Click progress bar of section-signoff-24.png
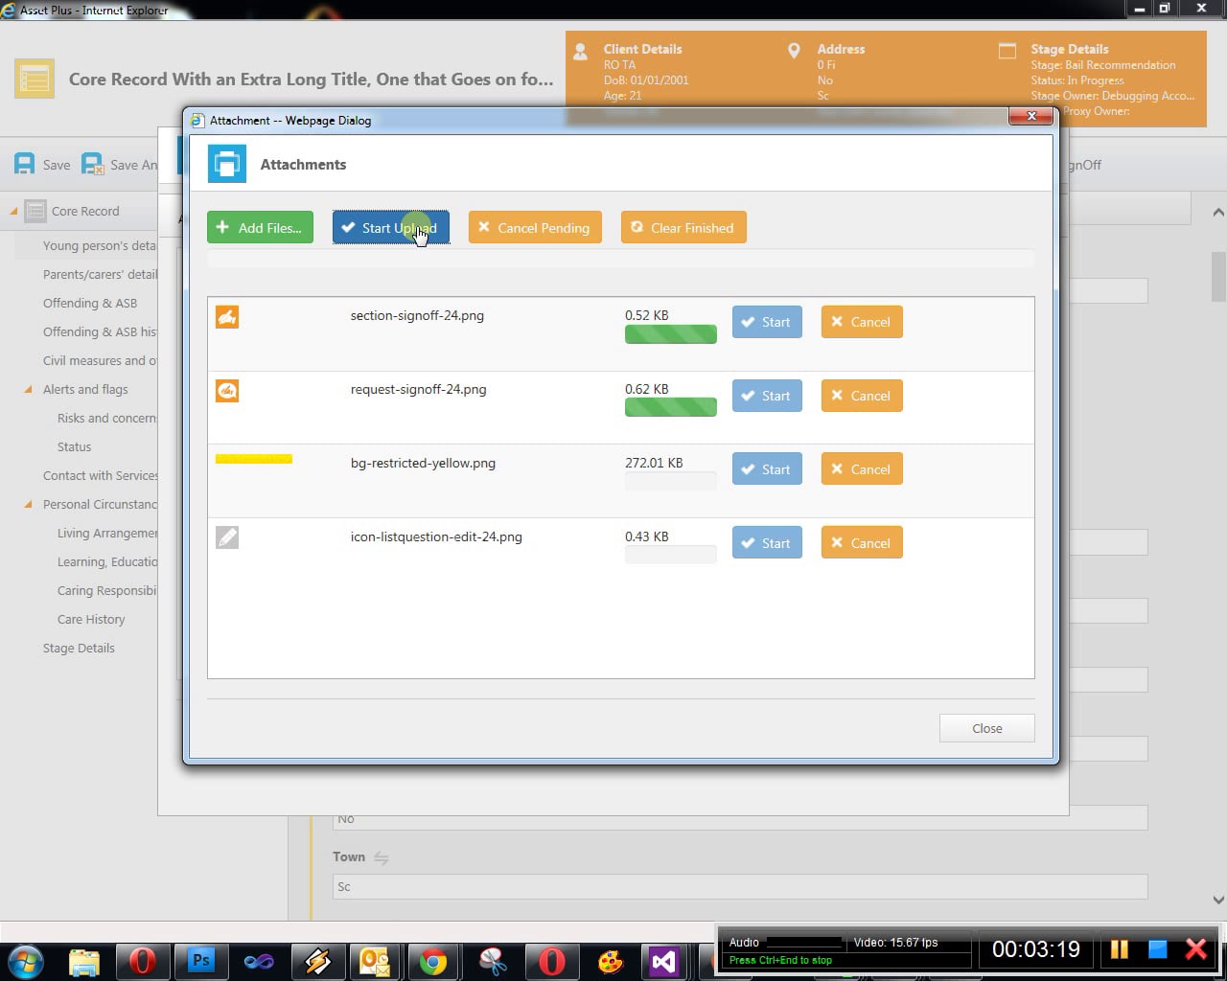Viewport: 1227px width, 981px height. coord(671,334)
